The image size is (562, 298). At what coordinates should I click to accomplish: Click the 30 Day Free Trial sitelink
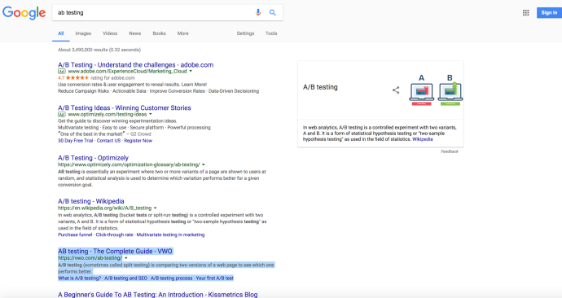coord(75,141)
